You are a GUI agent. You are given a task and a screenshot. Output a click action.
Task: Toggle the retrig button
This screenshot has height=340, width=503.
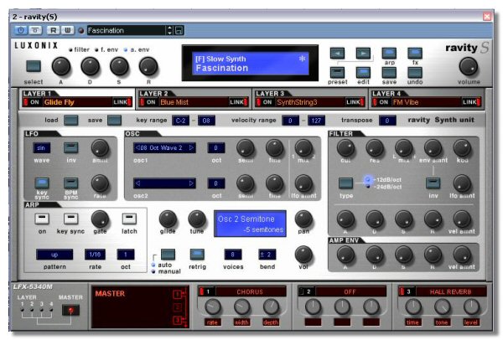(x=197, y=255)
